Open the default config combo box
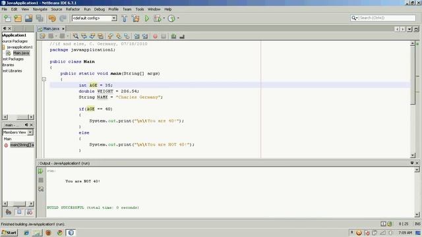 pos(94,18)
